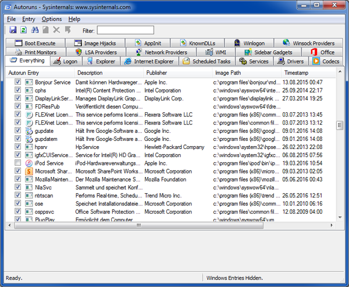This screenshot has height=287, width=349.
Task: Click the gupdate Google updater icon
Action: [x=29, y=131]
